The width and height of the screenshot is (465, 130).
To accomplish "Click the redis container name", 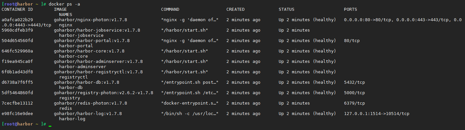I will tap(66, 108).
